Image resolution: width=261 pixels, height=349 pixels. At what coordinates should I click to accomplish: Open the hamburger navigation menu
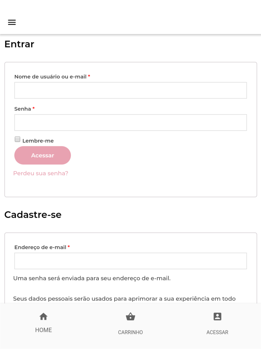click(12, 22)
